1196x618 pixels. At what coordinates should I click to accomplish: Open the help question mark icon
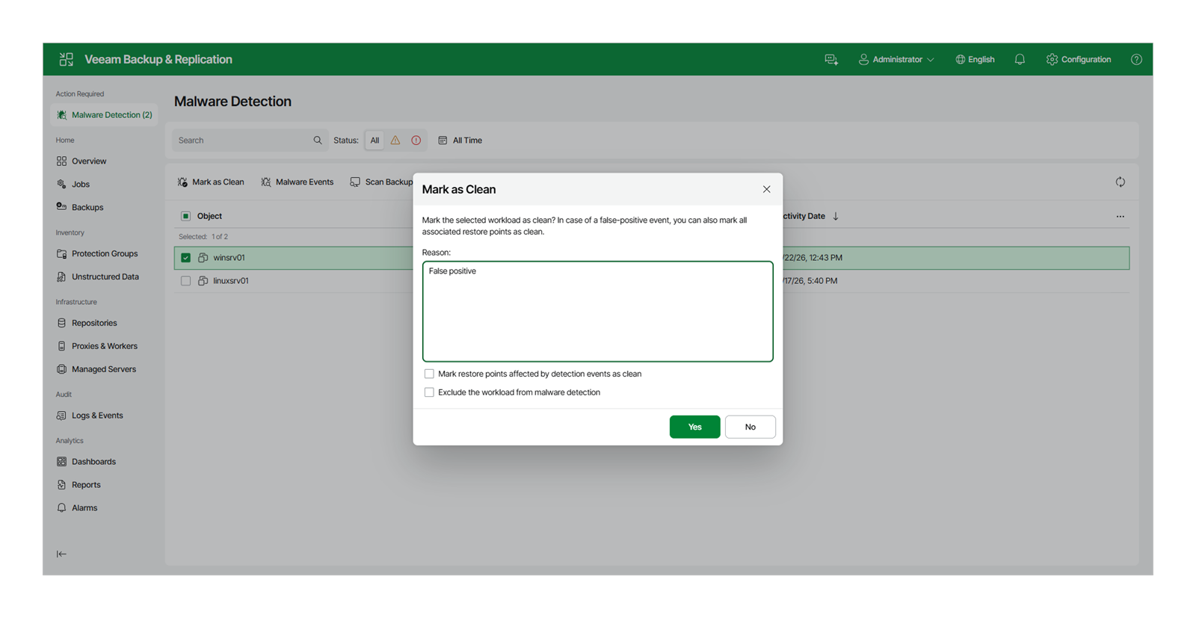coord(1136,60)
